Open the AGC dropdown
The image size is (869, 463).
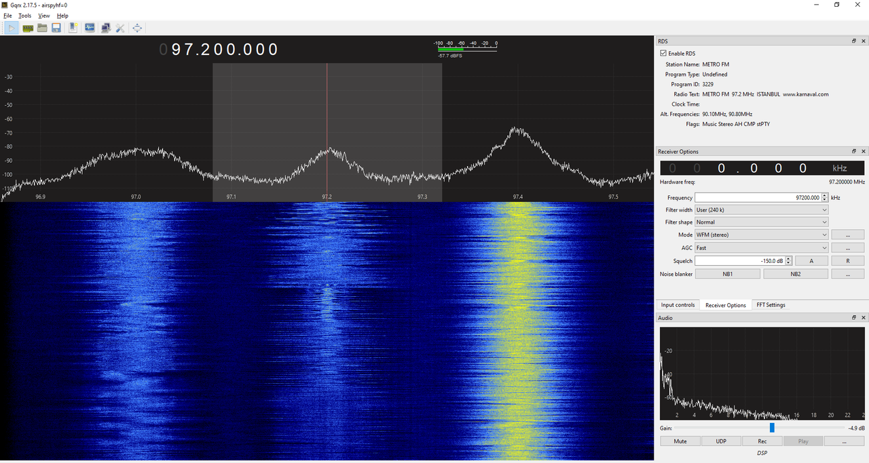tap(761, 248)
